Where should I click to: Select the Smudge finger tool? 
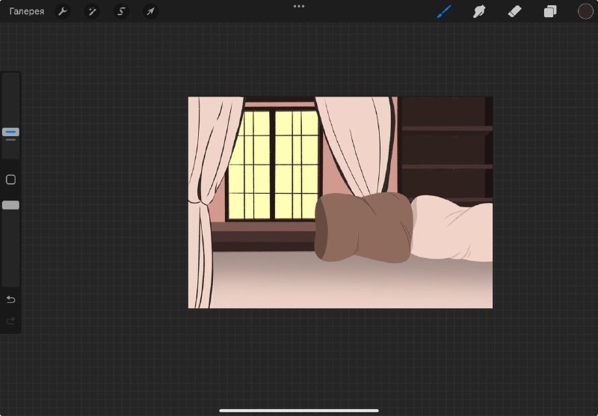479,11
